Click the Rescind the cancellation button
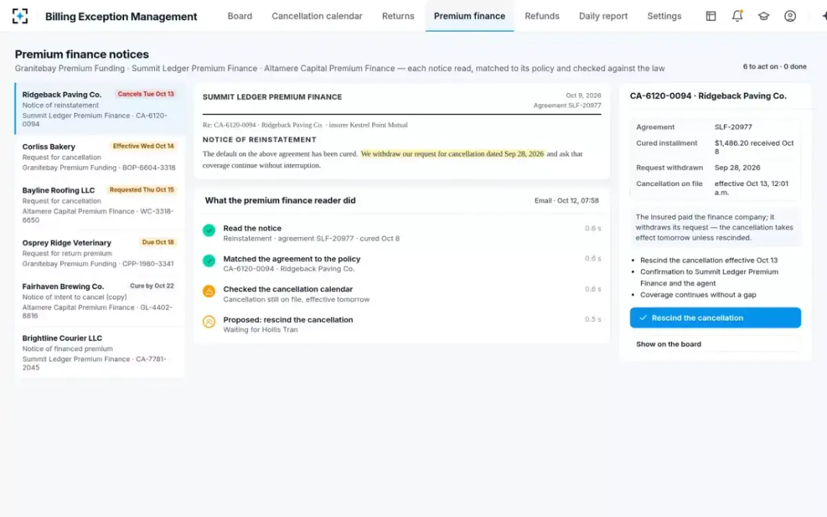Image resolution: width=827 pixels, height=517 pixels. 715,318
